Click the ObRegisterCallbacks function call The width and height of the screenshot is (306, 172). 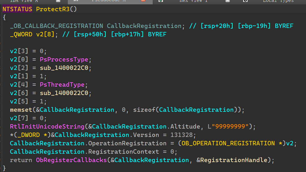click(72, 160)
